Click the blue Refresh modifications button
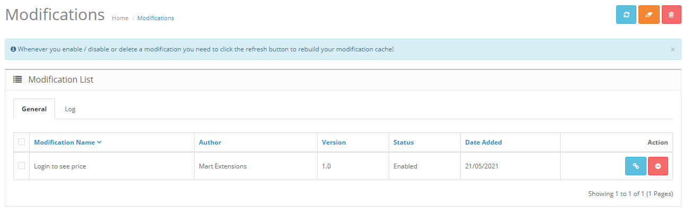 pyautogui.click(x=626, y=15)
